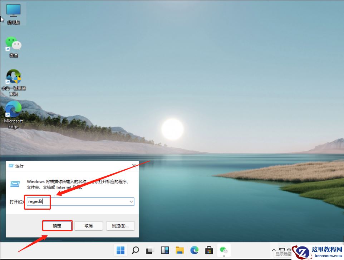Launch Microsoft Store from the taskbar
This screenshot has width=344, height=260.
pyautogui.click(x=209, y=250)
